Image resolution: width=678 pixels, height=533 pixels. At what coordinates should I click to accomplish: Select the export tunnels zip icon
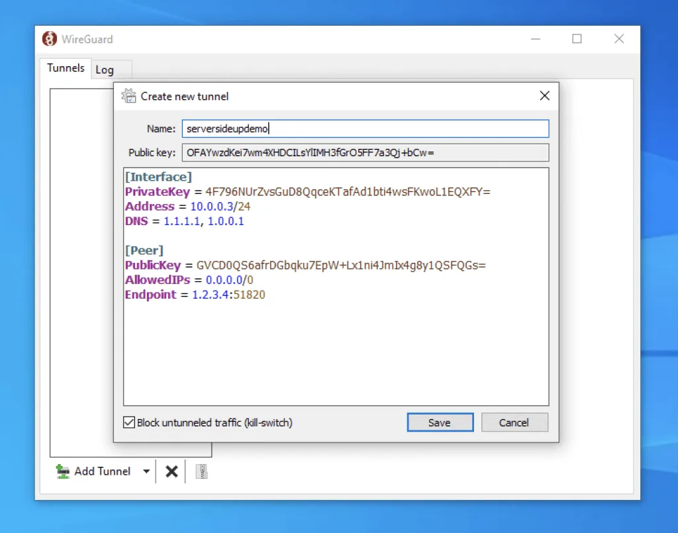pos(201,471)
